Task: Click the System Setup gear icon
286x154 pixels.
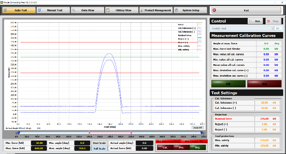Action: coord(176,10)
